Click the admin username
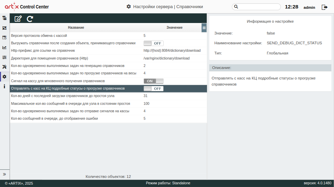Image resolution: width=334 pixels, height=187 pixels. pos(309,7)
